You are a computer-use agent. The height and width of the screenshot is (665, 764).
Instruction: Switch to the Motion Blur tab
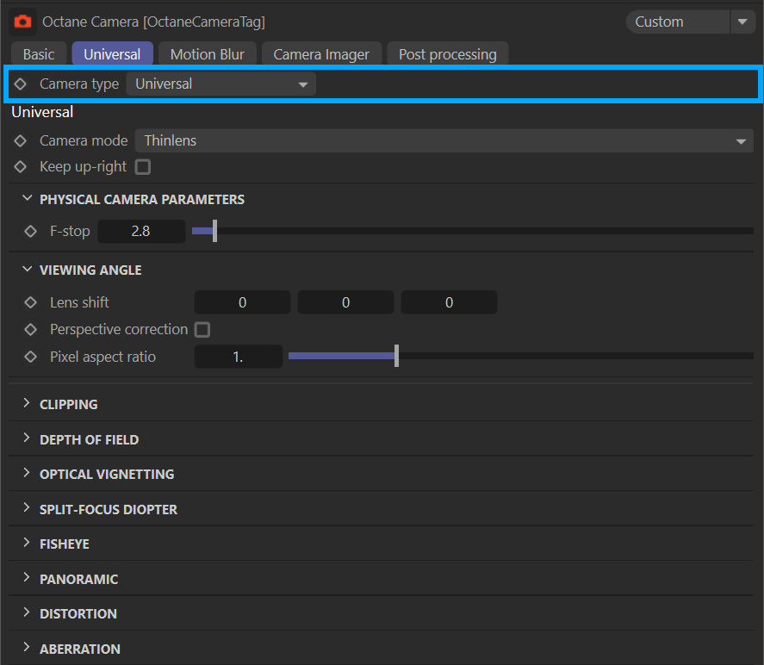(x=207, y=54)
